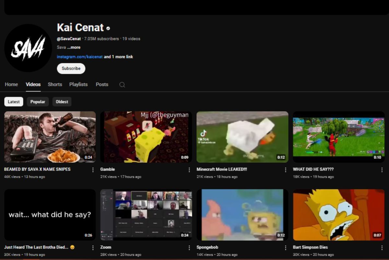Open options menu on the Zoom video

coord(189,247)
